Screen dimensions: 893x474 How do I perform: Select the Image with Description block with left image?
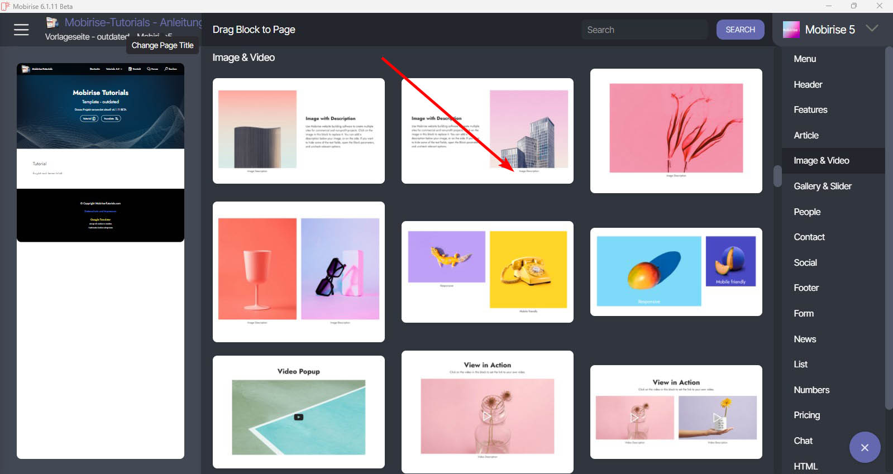pyautogui.click(x=299, y=131)
